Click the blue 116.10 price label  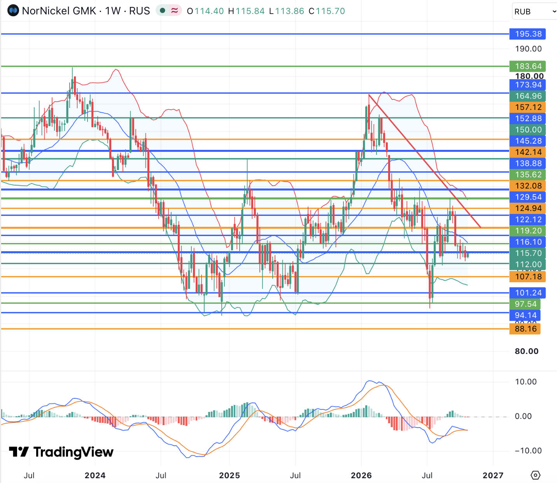pyautogui.click(x=528, y=242)
